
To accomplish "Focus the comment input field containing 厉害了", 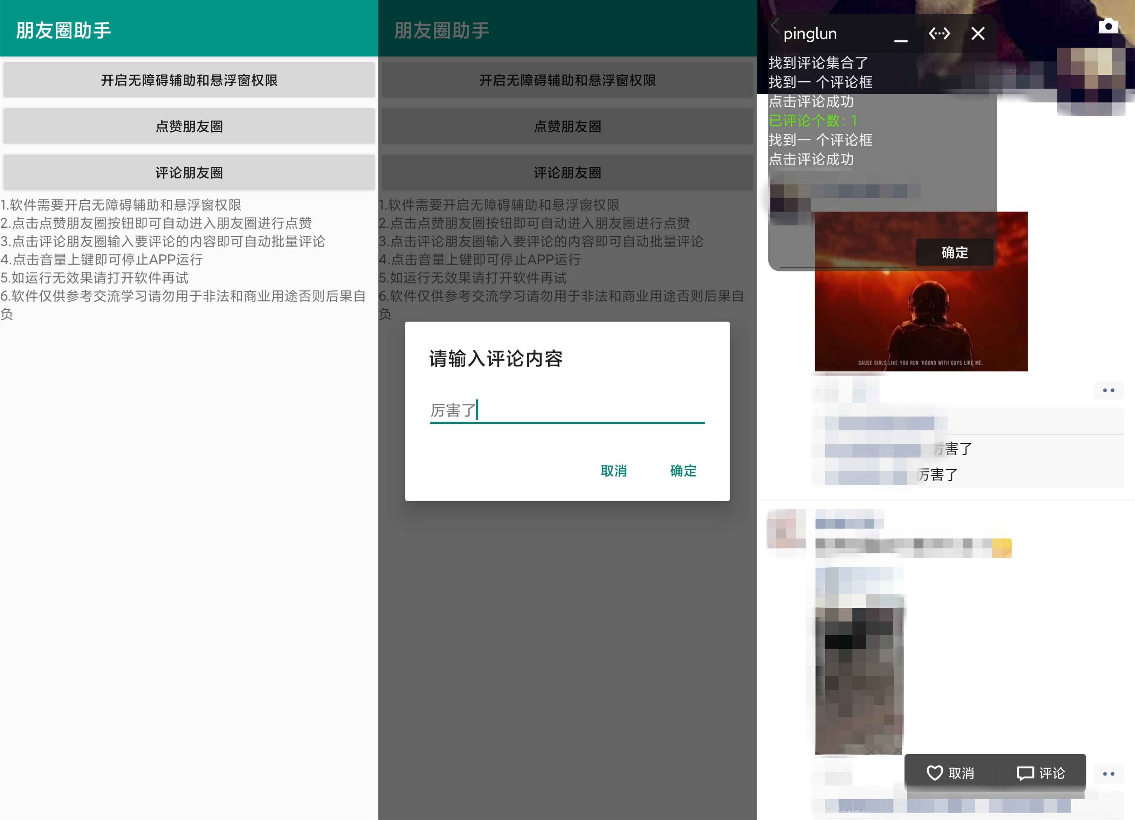I will pos(566,410).
